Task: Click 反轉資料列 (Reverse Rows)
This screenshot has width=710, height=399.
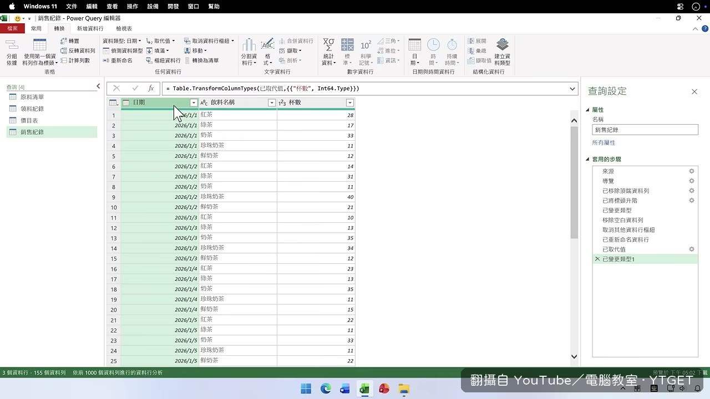Action: pos(78,50)
